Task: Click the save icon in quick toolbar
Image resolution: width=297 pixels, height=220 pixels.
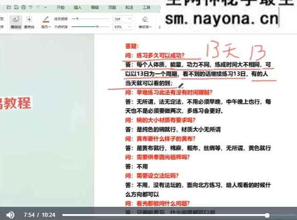Action: (16, 7)
